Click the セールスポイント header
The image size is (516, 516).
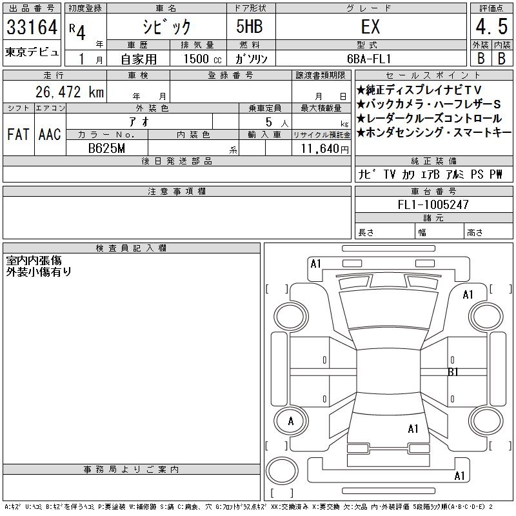click(433, 75)
